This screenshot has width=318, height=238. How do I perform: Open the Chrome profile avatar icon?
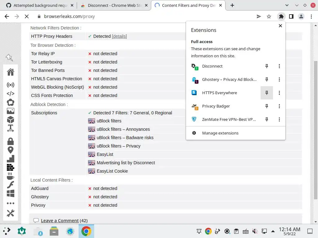tap(301, 16)
